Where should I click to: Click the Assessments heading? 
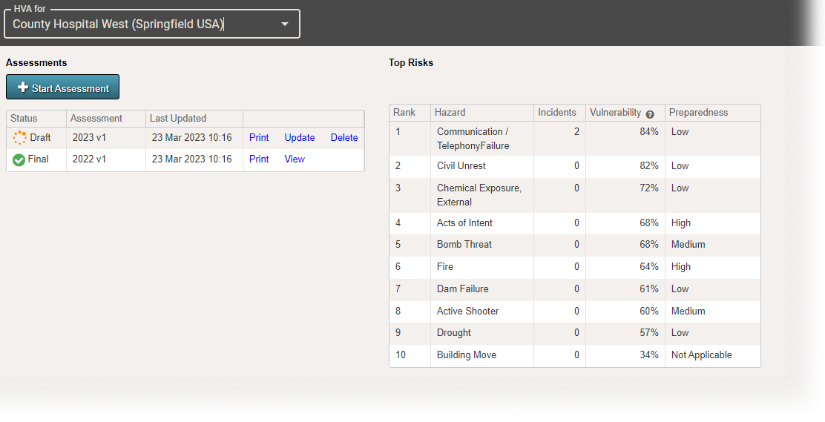click(36, 62)
